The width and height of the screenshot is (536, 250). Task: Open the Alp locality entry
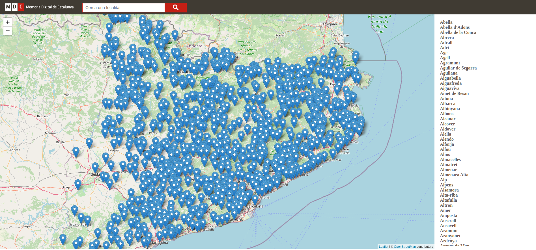pos(443,180)
